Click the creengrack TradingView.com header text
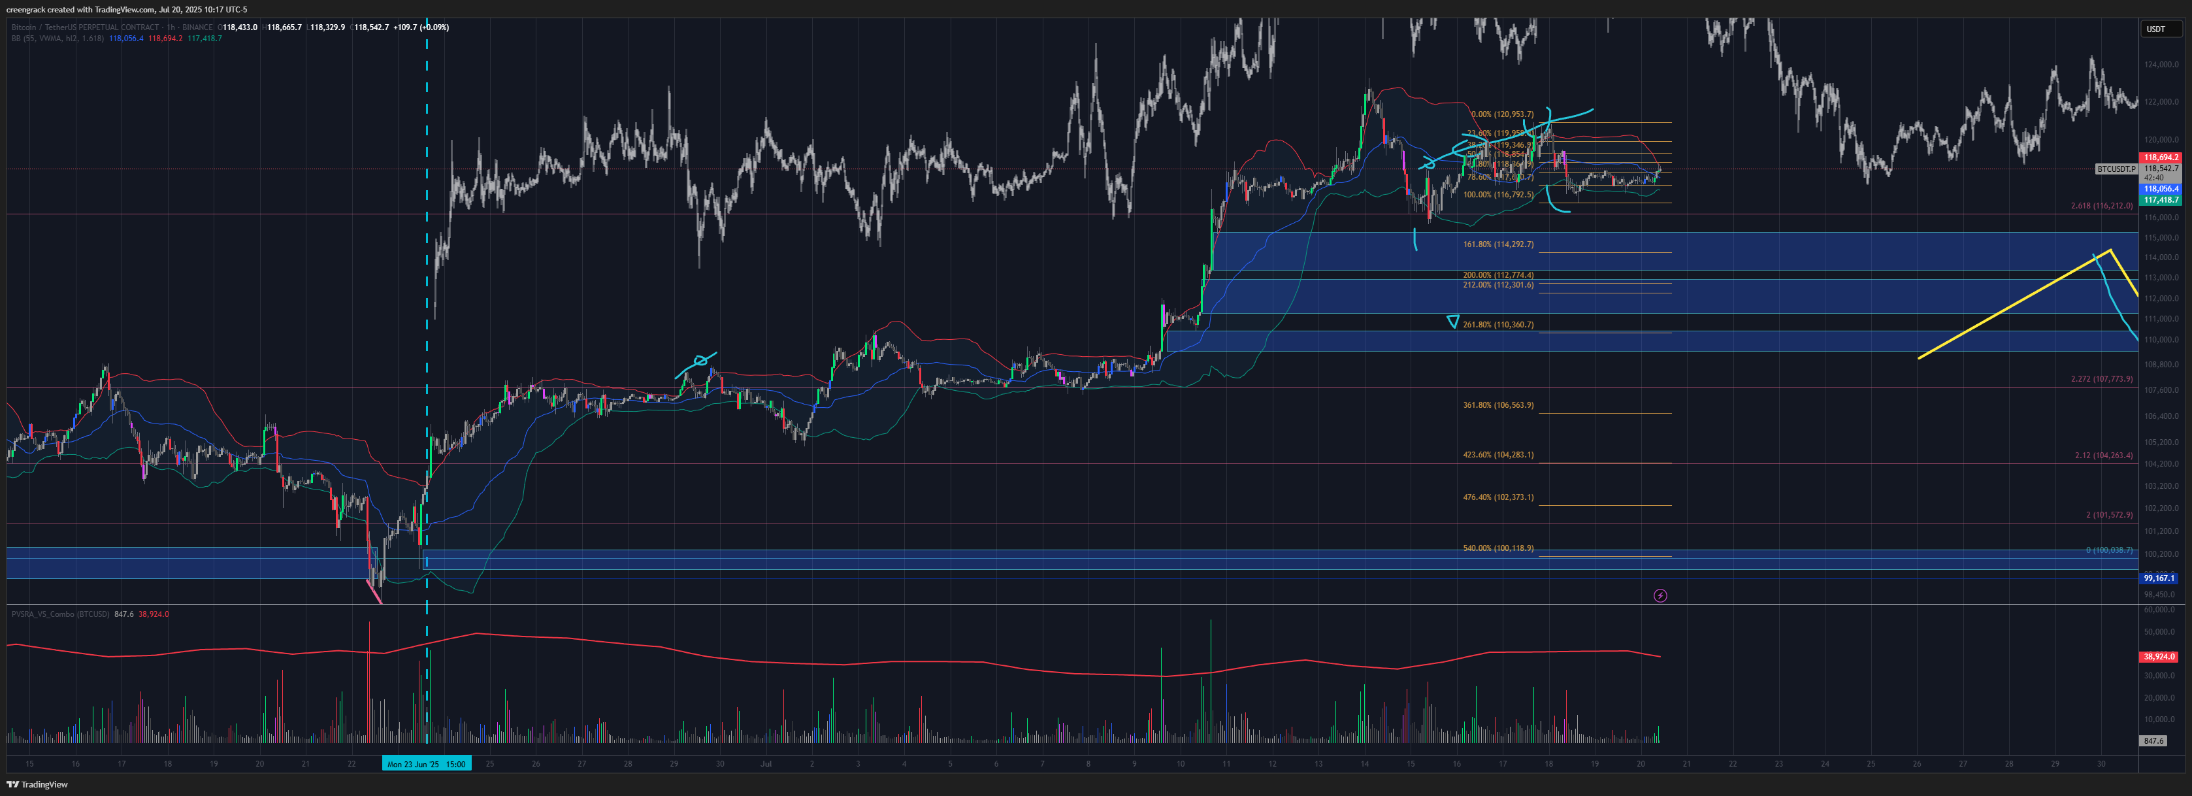This screenshot has height=796, width=2192. 127,9
